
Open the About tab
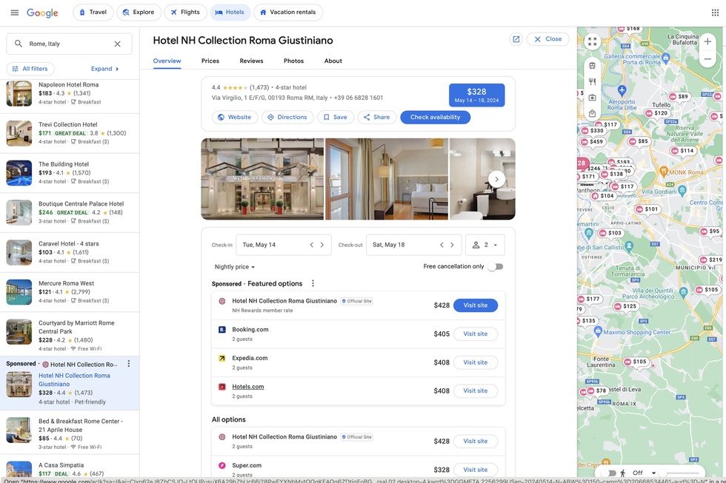(333, 61)
